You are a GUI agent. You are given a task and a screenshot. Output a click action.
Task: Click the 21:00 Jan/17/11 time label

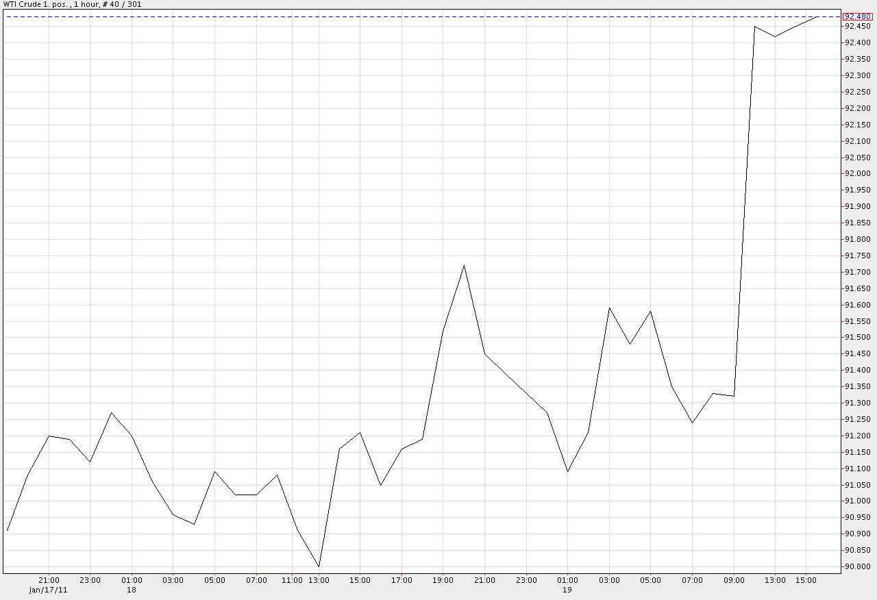tap(49, 580)
